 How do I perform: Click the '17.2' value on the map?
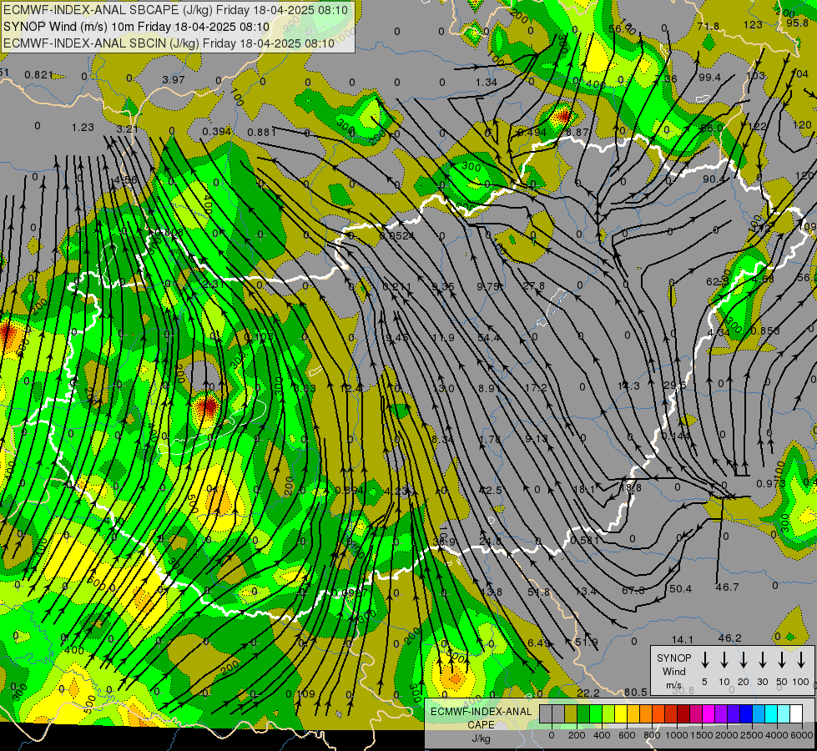[x=536, y=388]
